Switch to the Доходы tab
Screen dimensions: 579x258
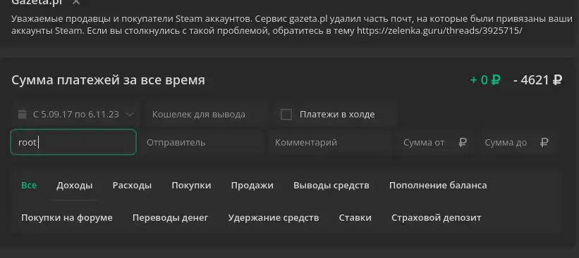75,185
